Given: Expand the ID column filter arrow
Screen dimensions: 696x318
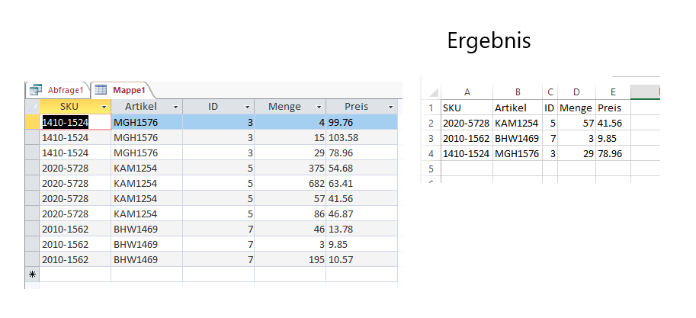Looking at the screenshot, I should point(248,108).
